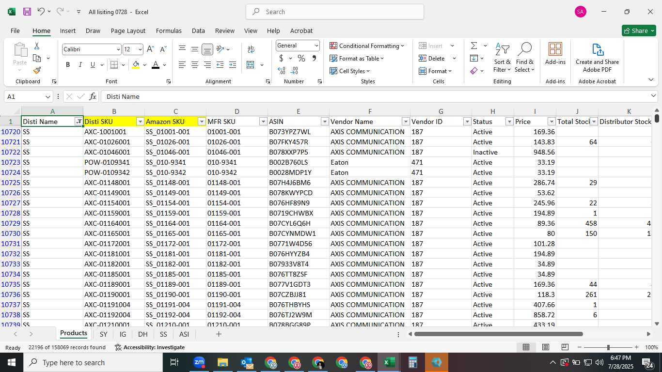Toggle Align Left for cells
The height and width of the screenshot is (372, 662).
182,65
